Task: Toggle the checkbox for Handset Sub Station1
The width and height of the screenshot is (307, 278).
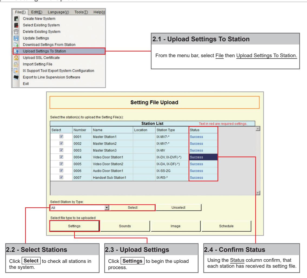Action: coord(61,177)
